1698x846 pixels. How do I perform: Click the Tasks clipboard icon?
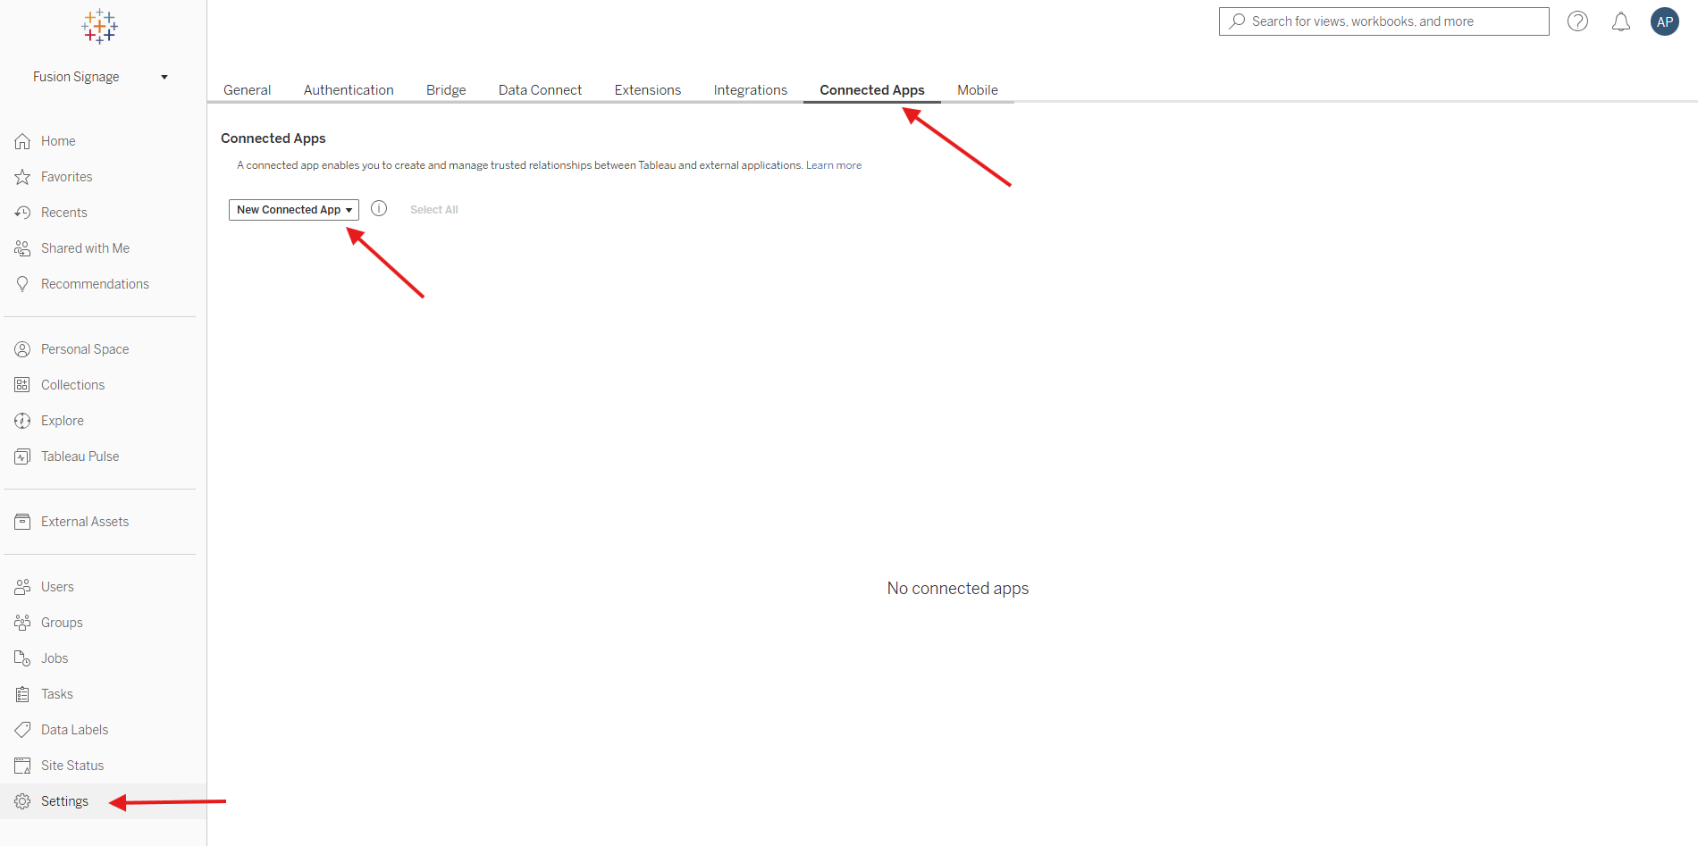point(22,694)
